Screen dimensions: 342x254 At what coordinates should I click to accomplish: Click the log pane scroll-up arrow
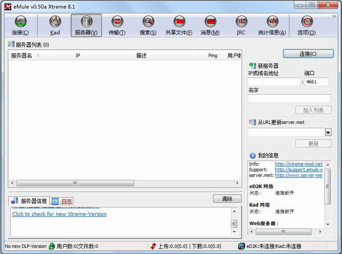(x=234, y=211)
